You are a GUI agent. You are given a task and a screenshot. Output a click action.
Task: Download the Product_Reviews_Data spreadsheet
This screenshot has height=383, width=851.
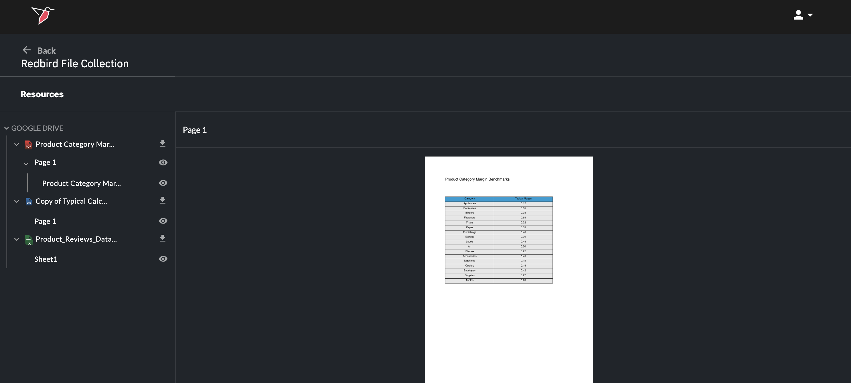point(162,238)
